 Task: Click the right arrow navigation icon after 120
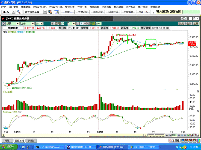(185, 135)
